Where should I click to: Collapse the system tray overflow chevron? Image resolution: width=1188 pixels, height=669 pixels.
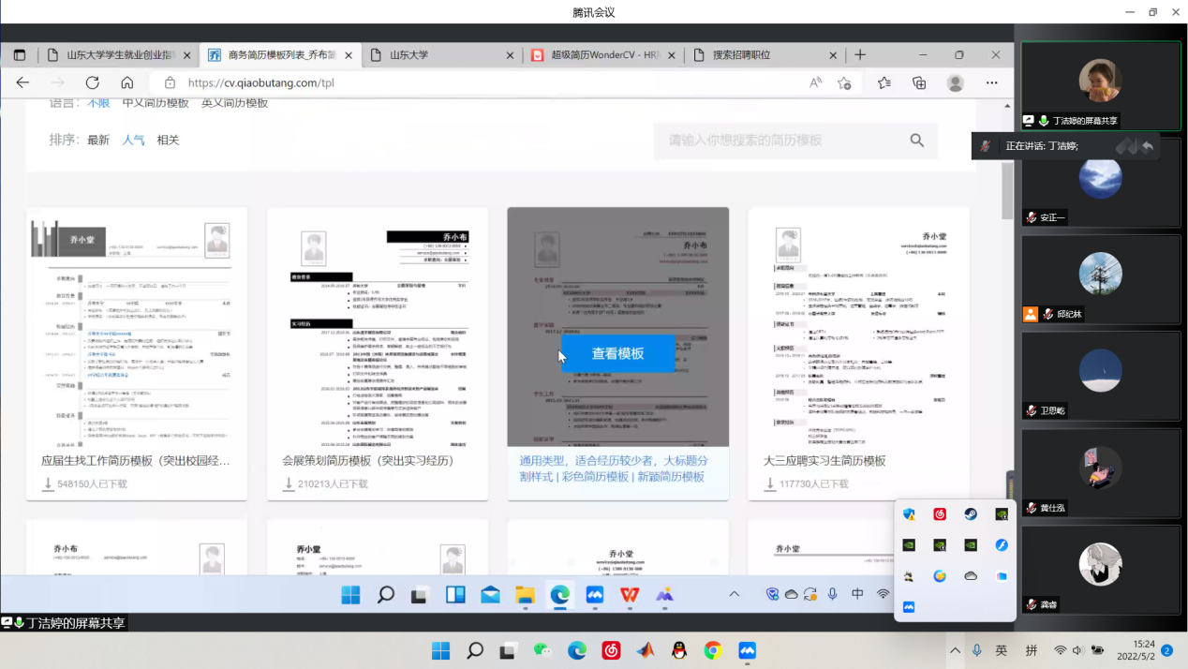pos(955,650)
